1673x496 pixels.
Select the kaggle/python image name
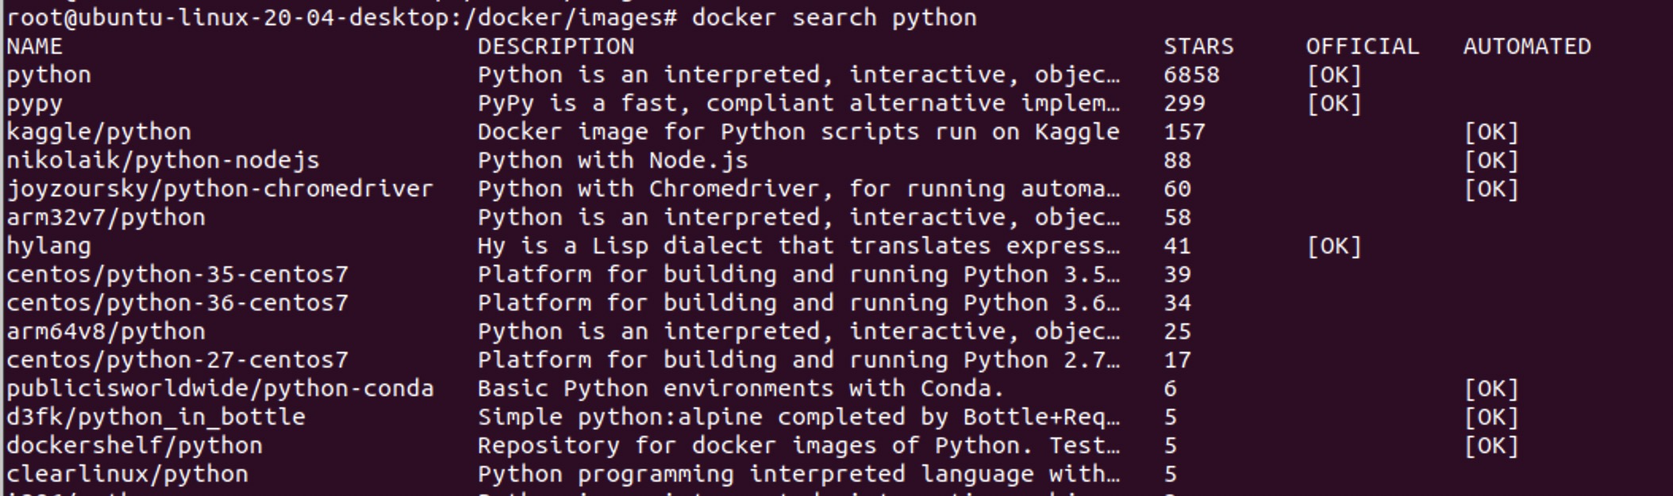coord(98,132)
